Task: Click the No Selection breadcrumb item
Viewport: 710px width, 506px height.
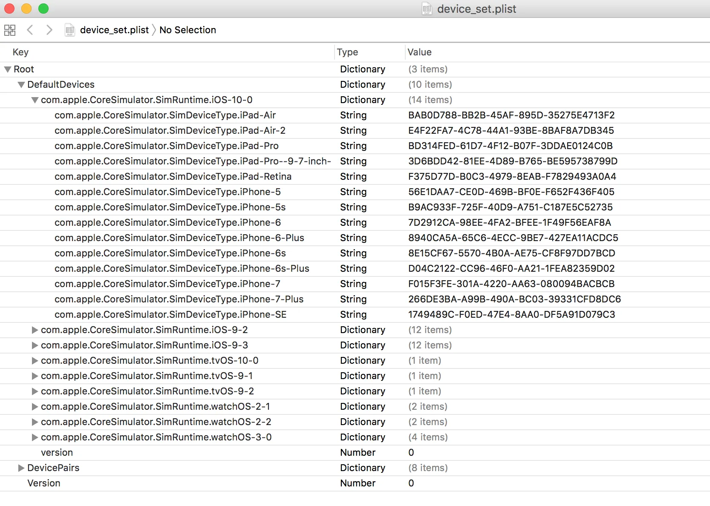Action: point(188,30)
